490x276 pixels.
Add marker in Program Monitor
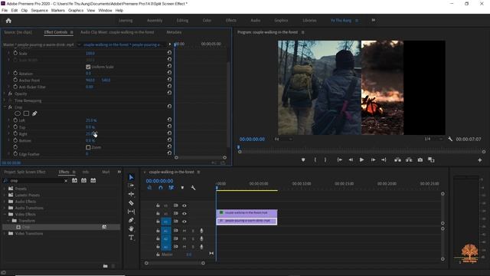click(303, 160)
